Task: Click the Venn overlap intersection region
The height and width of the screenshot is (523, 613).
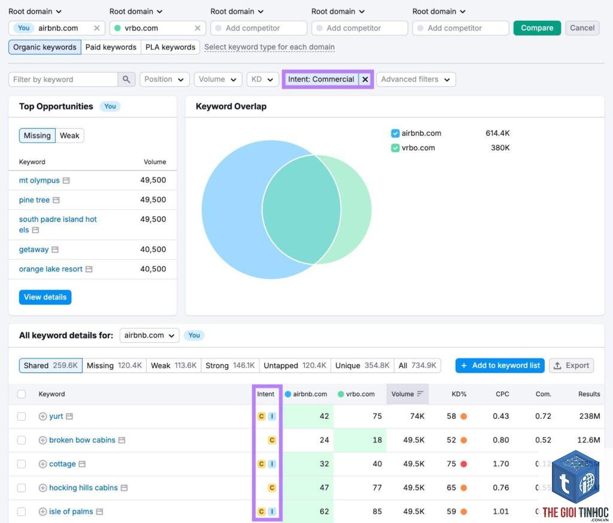Action: [x=301, y=210]
